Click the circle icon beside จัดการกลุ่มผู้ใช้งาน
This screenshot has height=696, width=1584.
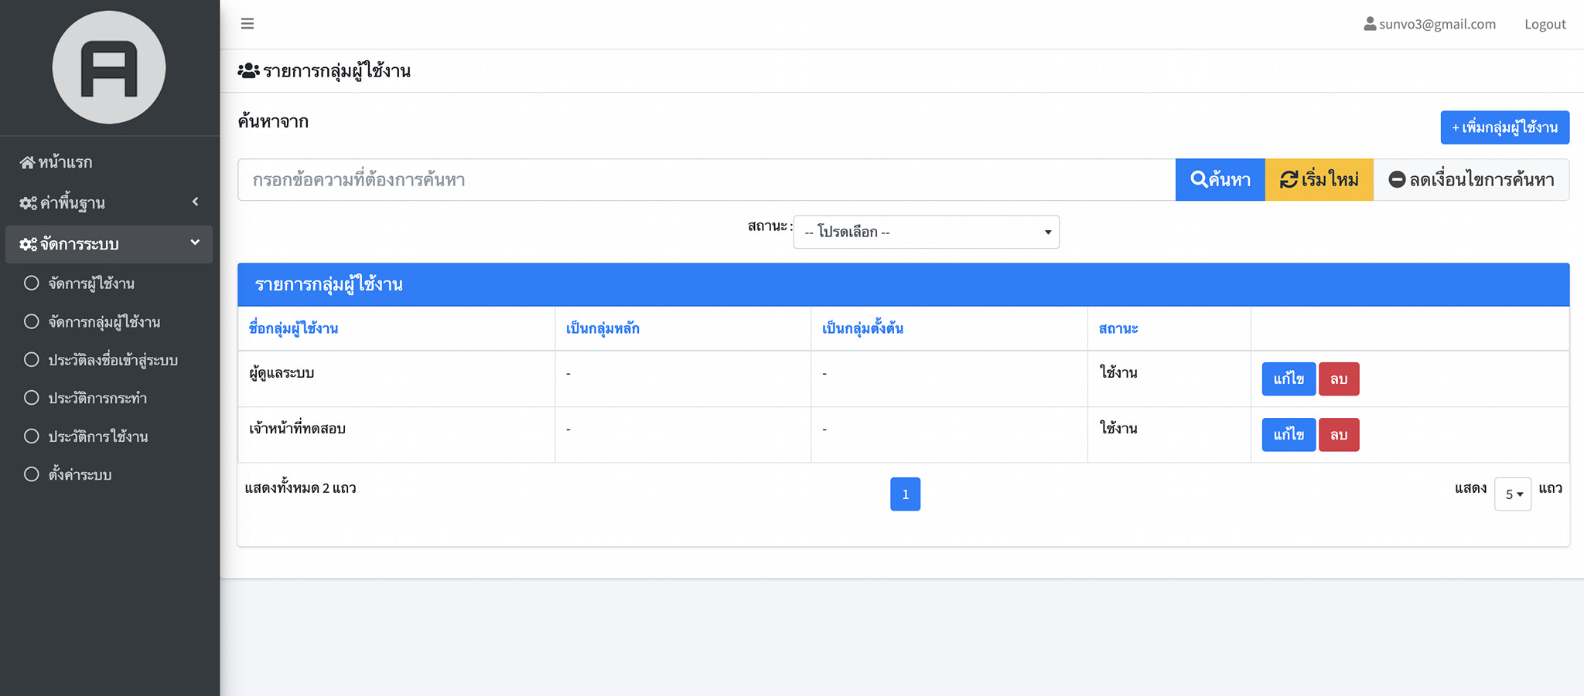click(x=32, y=321)
